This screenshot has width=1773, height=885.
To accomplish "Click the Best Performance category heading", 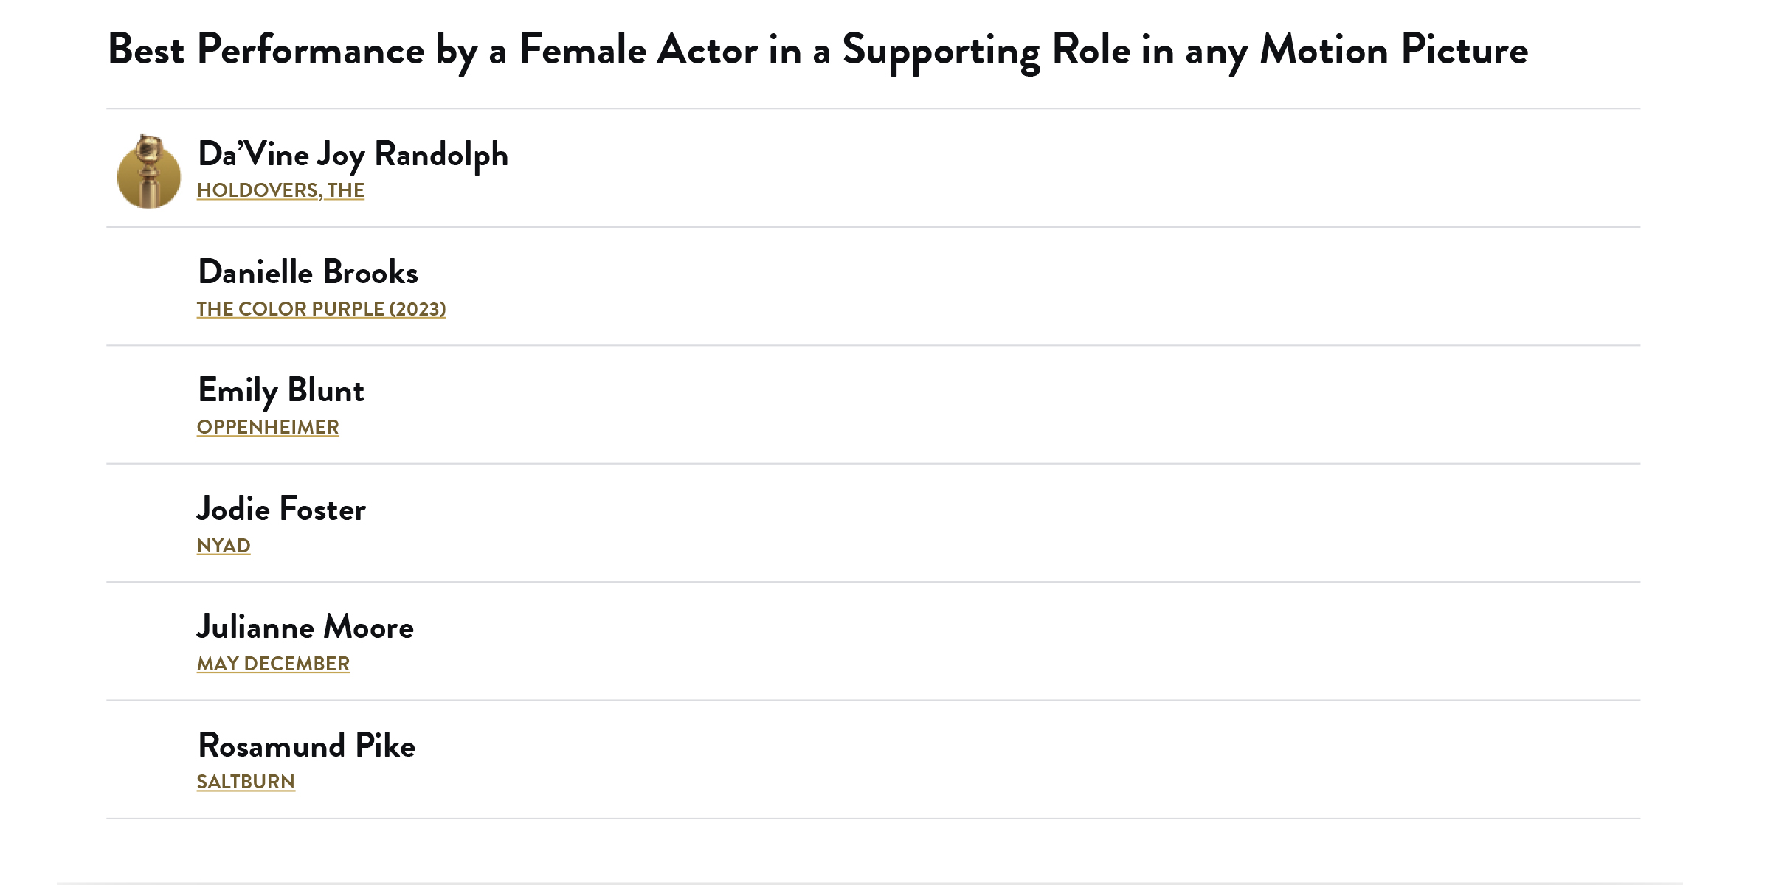I will point(817,50).
